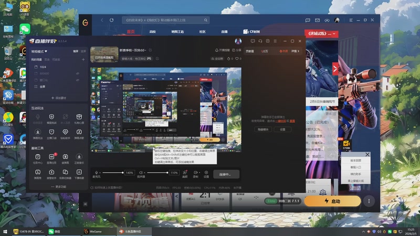Add a new scene with plus icon
420x236 pixels.
pyautogui.click(x=83, y=59)
